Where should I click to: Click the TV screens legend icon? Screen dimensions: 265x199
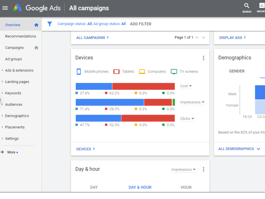174,72
